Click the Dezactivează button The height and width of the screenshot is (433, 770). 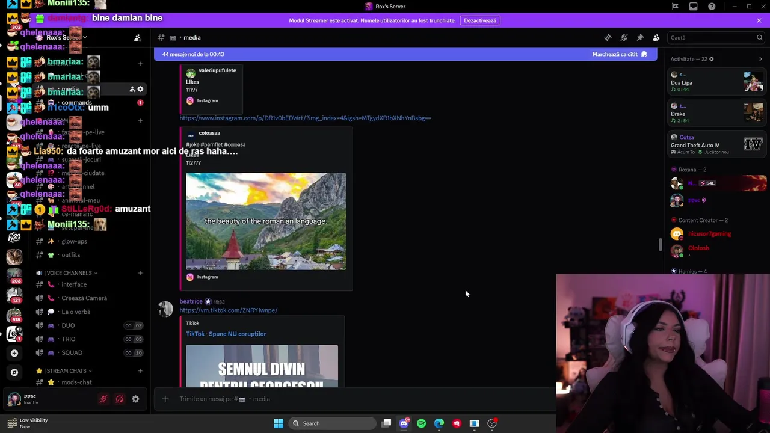point(479,20)
